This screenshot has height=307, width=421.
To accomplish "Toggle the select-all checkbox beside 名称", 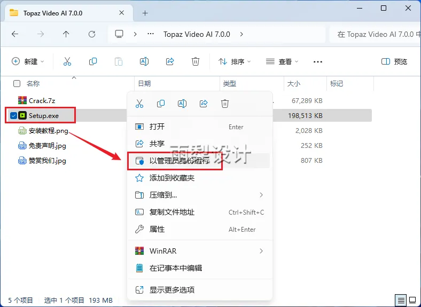I will pos(17,84).
